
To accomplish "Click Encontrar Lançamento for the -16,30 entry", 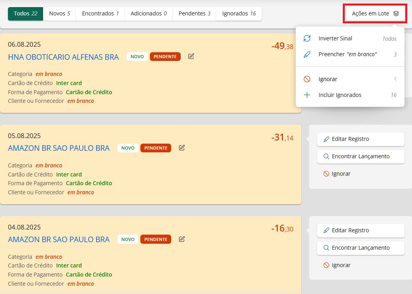I will pos(361,248).
